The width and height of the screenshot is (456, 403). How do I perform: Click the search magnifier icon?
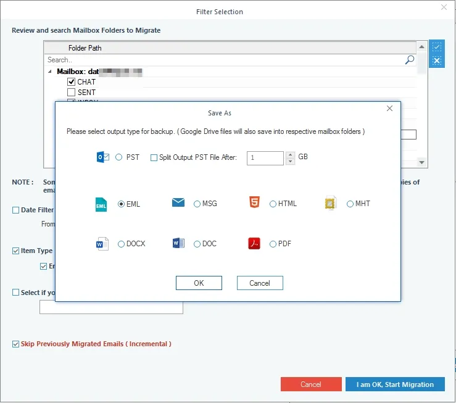(410, 60)
